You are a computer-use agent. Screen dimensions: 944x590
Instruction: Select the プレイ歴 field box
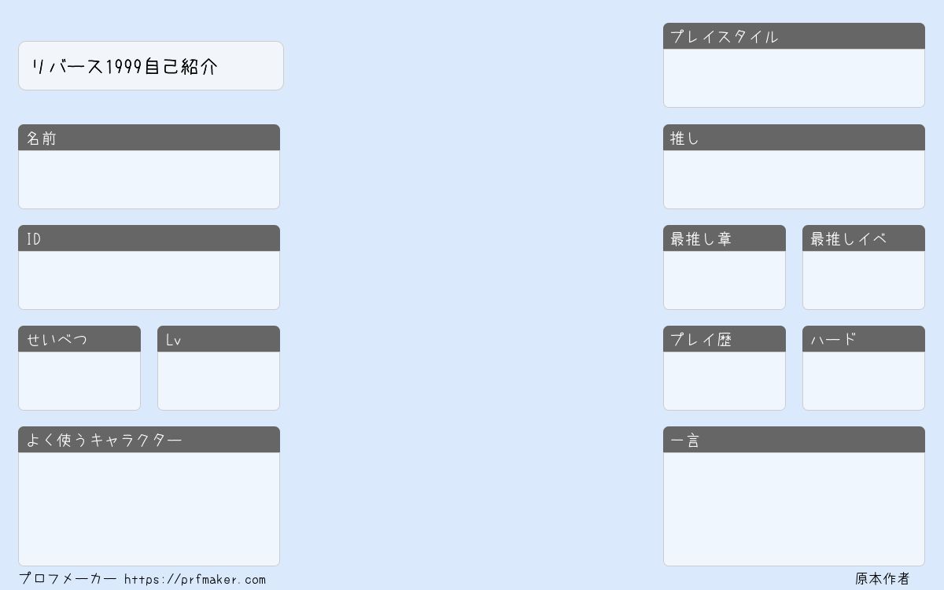point(725,381)
